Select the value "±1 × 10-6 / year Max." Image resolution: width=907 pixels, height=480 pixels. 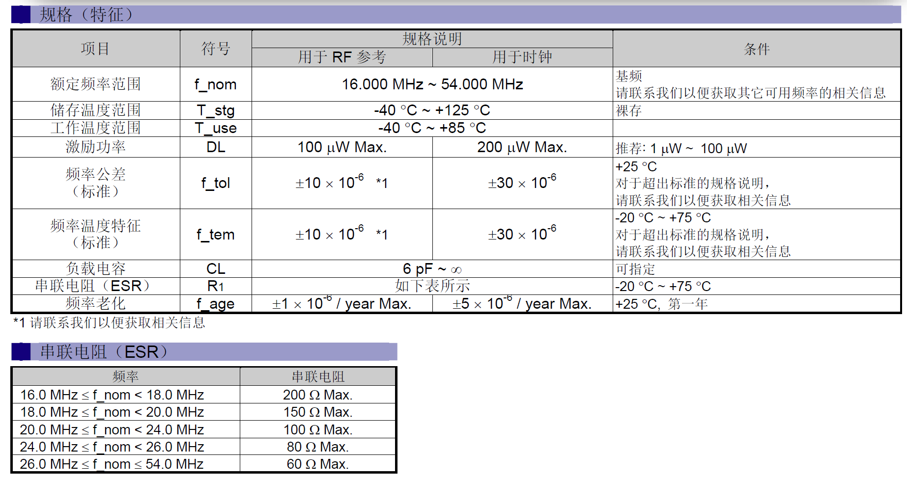coord(342,303)
